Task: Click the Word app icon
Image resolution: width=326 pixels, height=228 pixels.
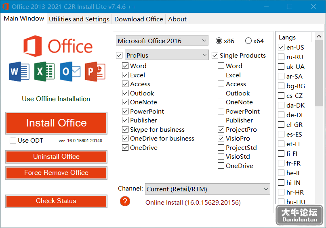Action: coord(19,72)
